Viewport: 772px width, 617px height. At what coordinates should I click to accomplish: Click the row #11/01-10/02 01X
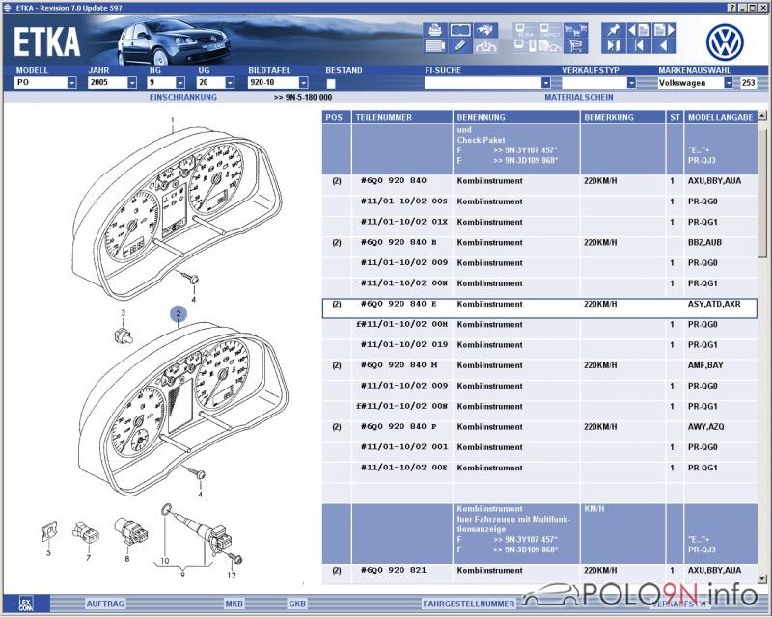tap(539, 223)
